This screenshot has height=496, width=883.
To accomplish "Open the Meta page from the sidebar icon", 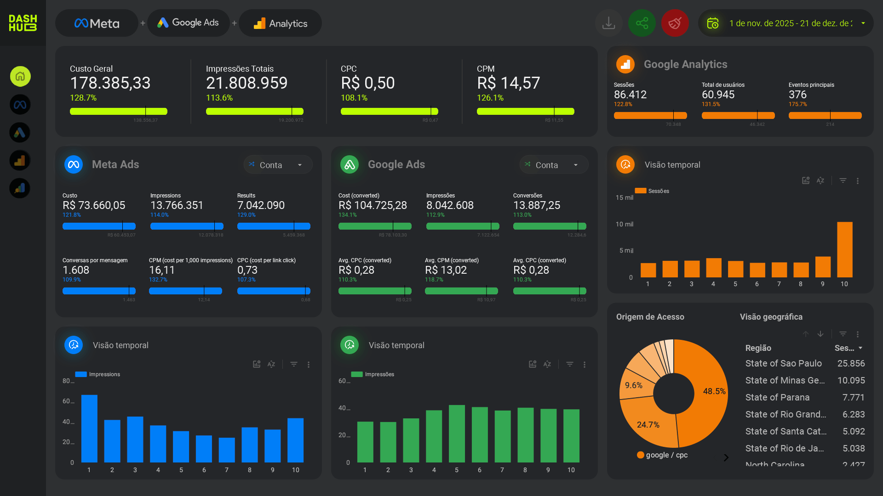I will [20, 105].
